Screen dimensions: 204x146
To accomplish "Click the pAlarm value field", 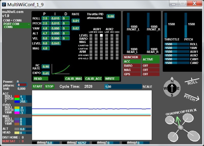I will point(22,85).
